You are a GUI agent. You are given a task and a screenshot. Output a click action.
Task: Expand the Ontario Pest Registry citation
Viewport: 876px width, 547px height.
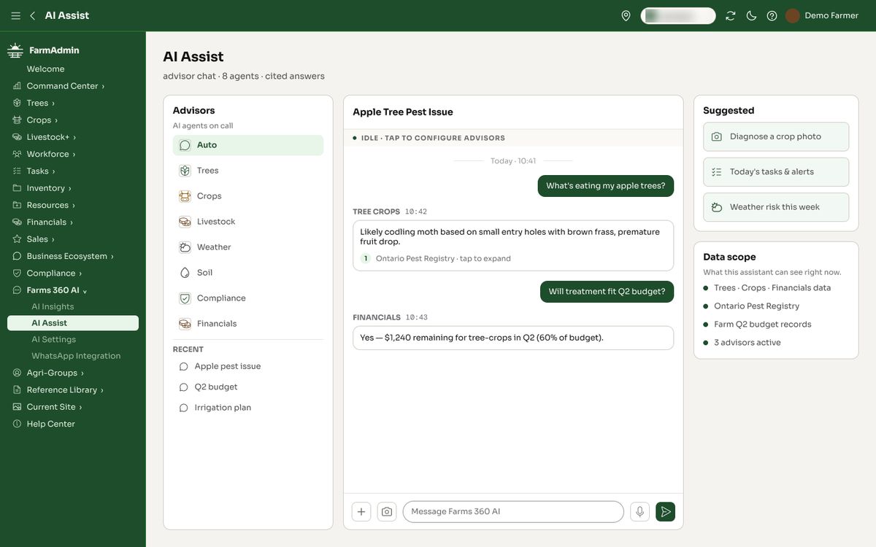point(443,259)
